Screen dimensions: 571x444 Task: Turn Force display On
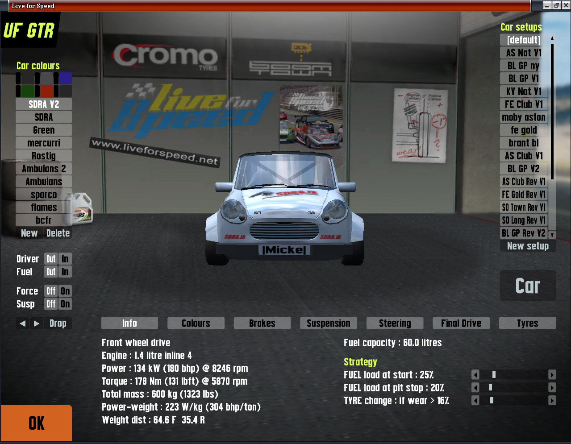(x=65, y=291)
